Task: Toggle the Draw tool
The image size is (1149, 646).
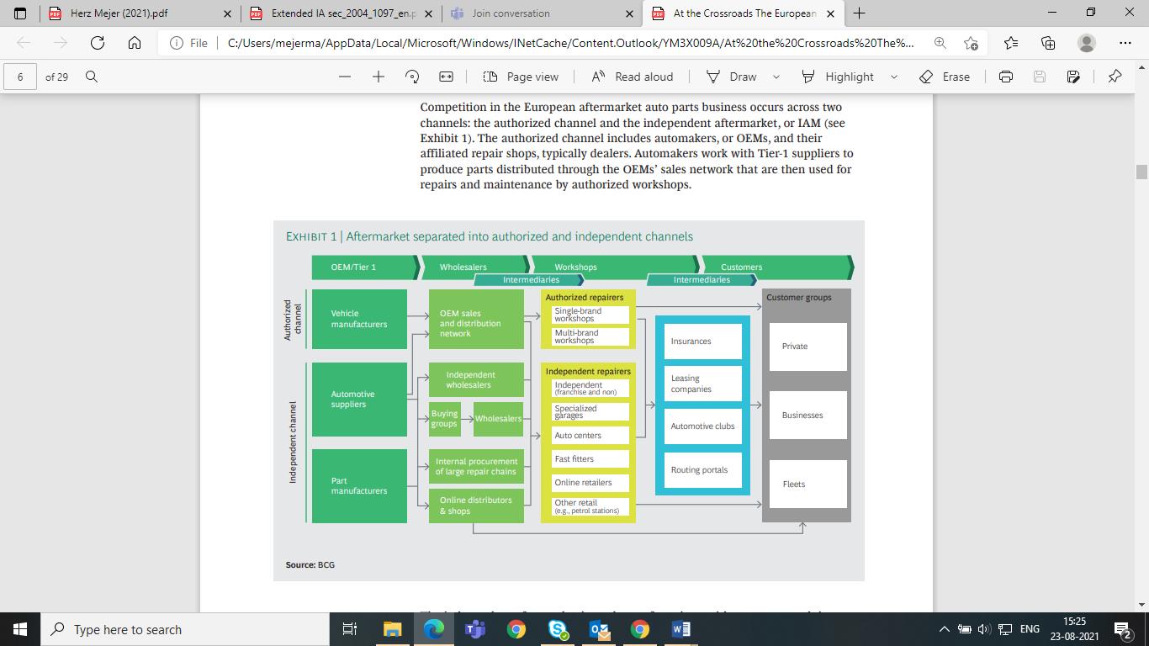Action: 732,77
